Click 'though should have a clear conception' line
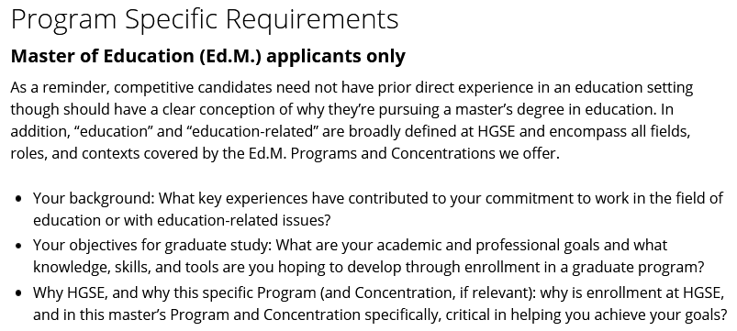 (151, 109)
